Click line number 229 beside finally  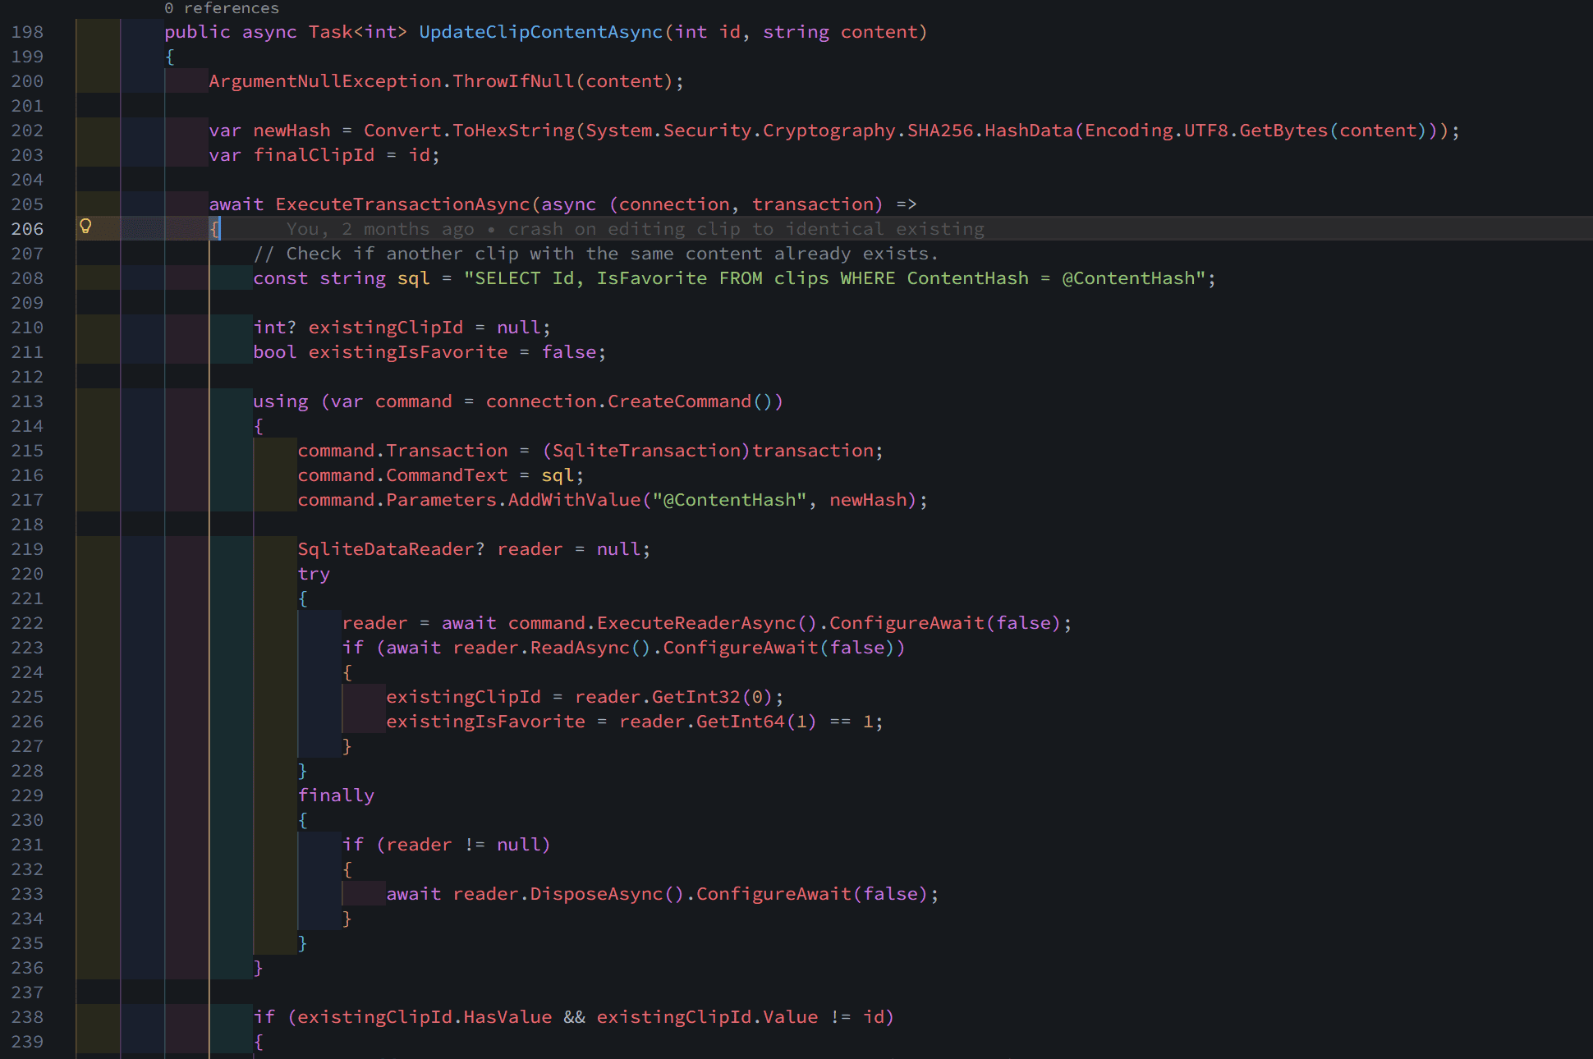click(x=27, y=795)
